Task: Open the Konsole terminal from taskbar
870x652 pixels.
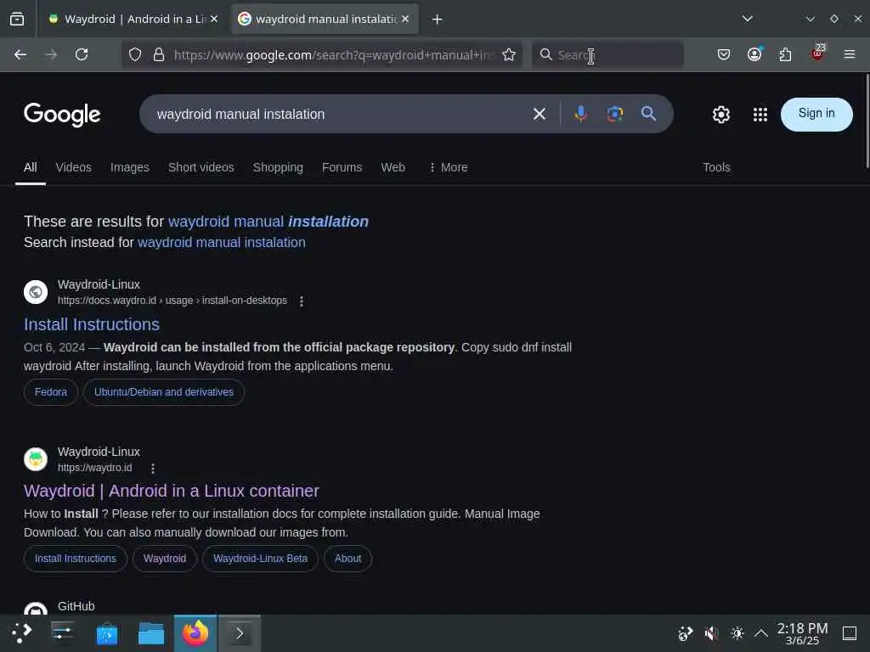Action: (x=239, y=633)
